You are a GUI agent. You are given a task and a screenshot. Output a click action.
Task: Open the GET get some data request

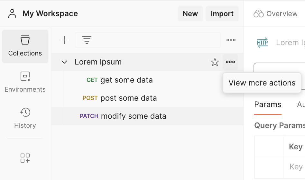click(x=126, y=80)
